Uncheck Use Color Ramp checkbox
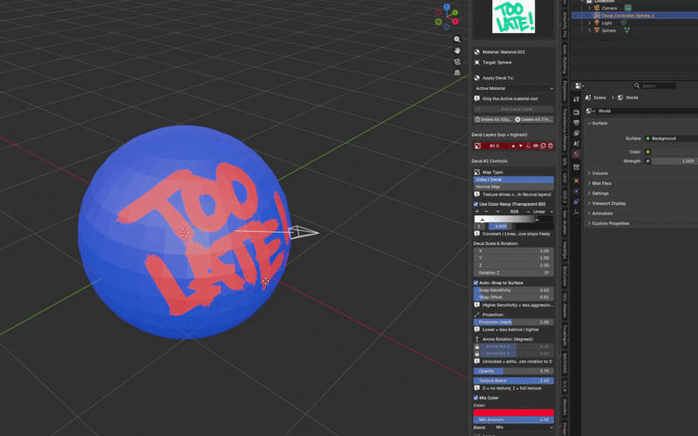Viewport: 698px width, 436px height. [476, 204]
